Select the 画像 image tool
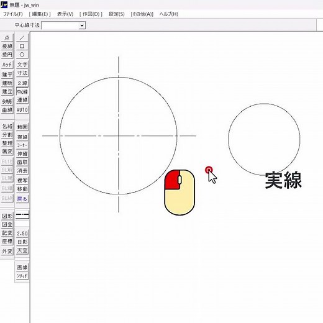 coord(22,267)
